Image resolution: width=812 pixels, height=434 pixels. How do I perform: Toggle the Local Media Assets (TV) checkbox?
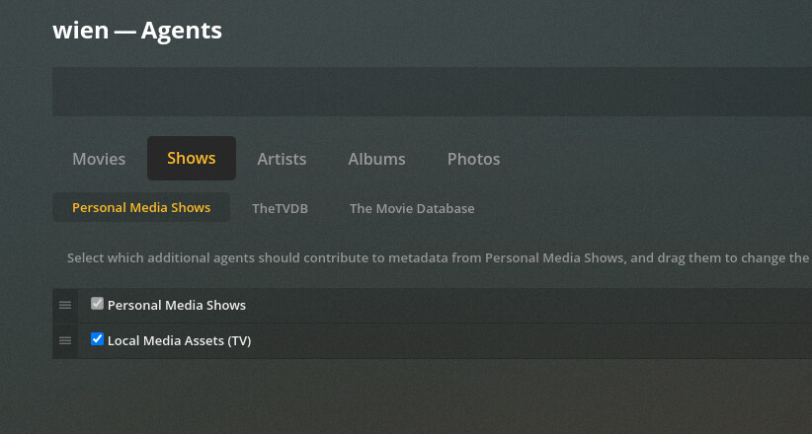pos(97,339)
